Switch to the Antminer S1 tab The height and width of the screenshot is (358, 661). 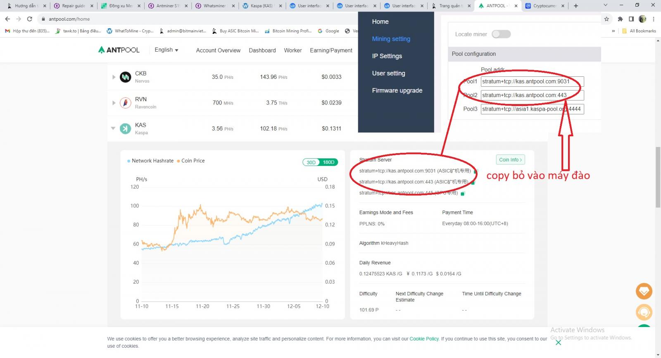pyautogui.click(x=167, y=6)
